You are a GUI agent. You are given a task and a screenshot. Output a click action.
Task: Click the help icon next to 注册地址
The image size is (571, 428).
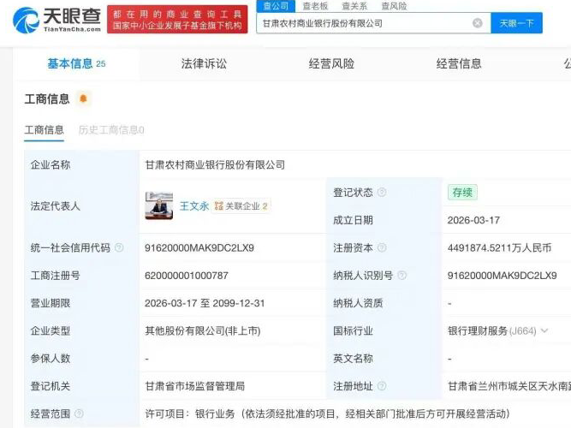click(x=382, y=387)
